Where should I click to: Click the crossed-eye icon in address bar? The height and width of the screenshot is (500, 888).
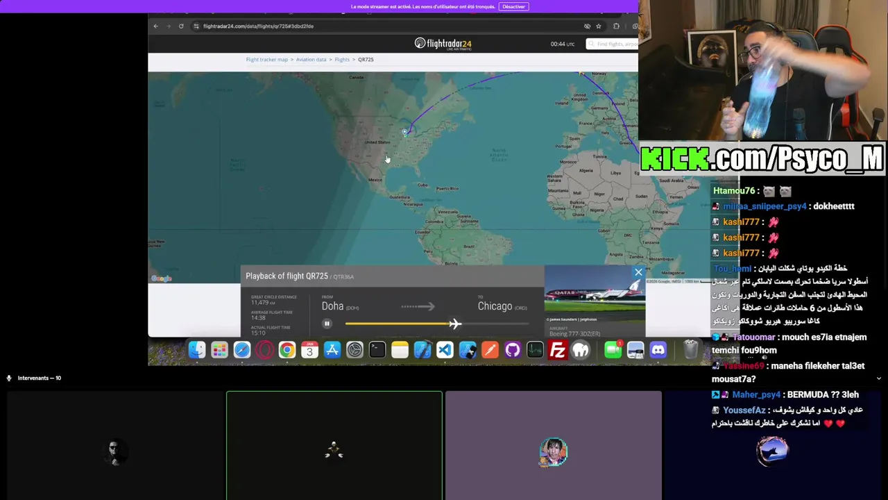tap(587, 26)
